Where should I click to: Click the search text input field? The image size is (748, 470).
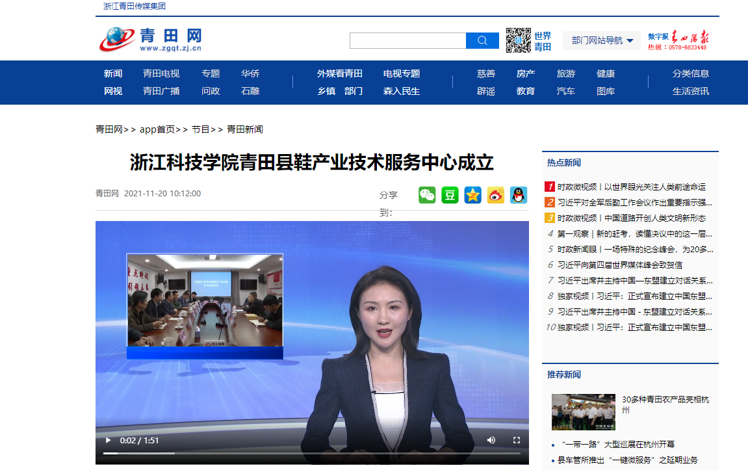(x=407, y=41)
